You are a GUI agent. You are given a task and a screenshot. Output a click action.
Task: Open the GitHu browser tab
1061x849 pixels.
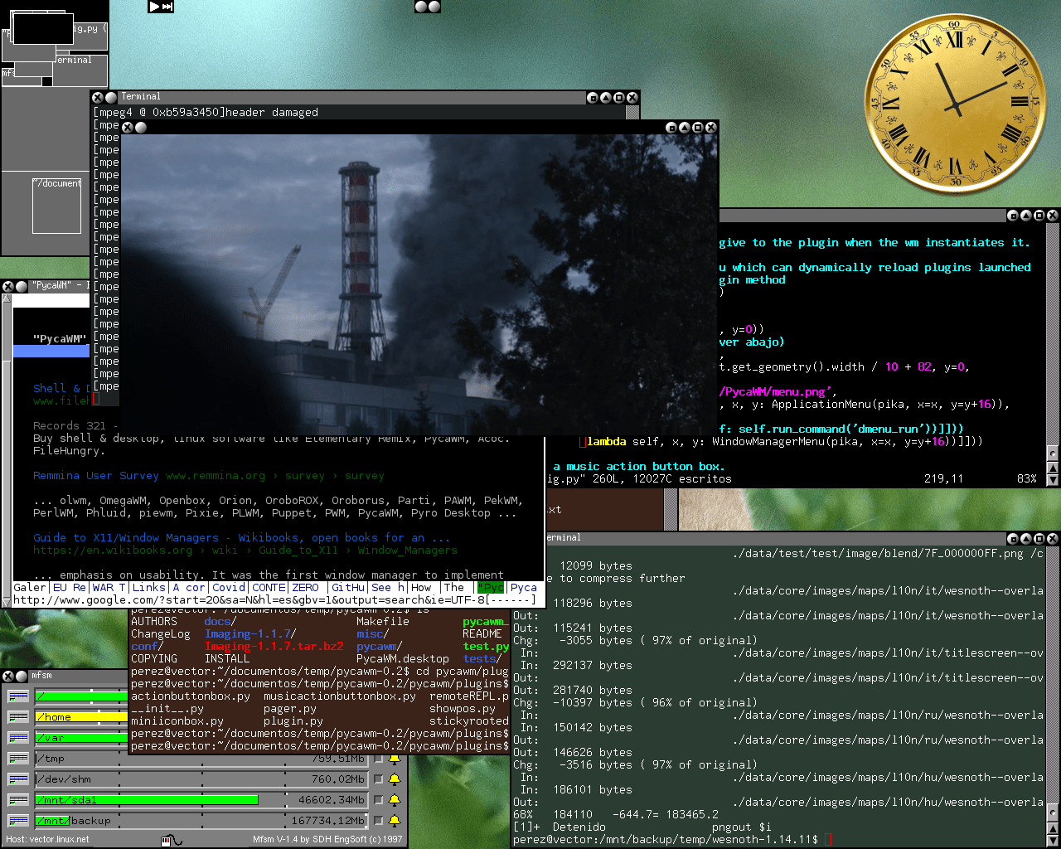click(348, 588)
